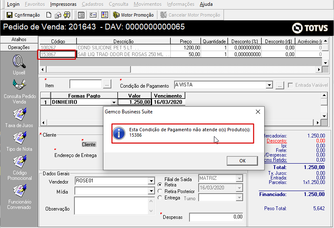
Task: Click the Desconto link in totals
Action: [277, 141]
